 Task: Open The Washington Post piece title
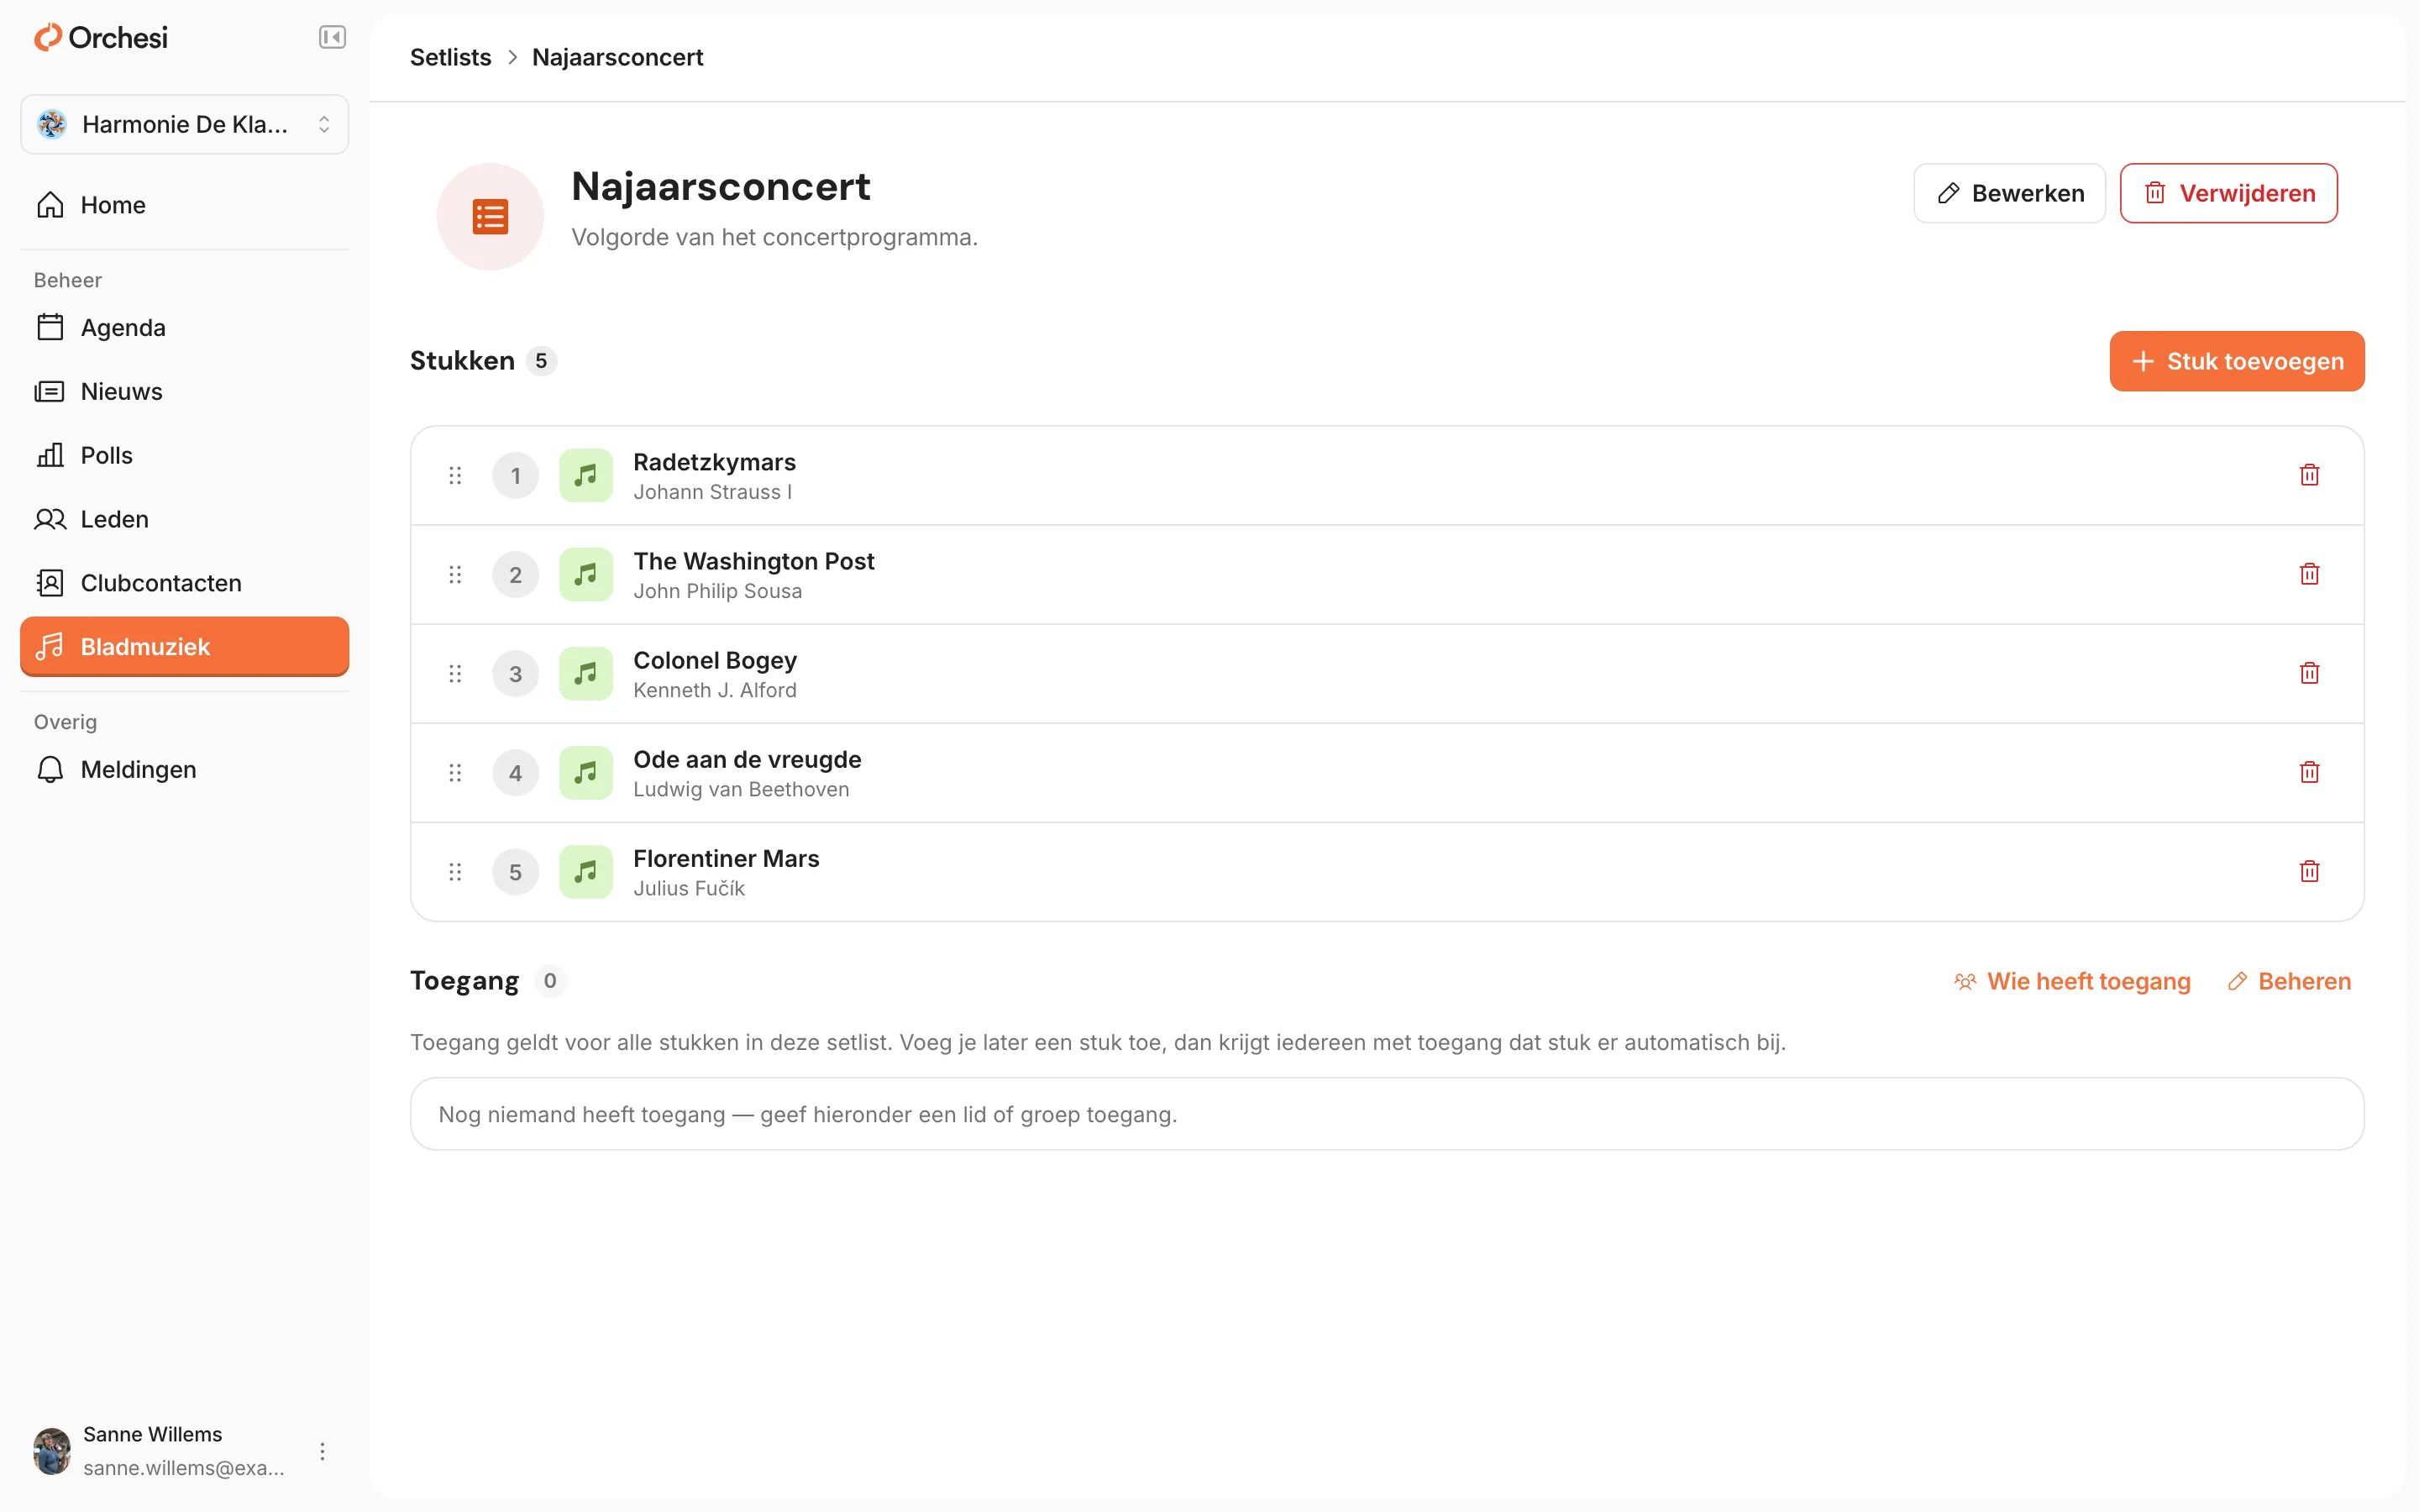753,561
